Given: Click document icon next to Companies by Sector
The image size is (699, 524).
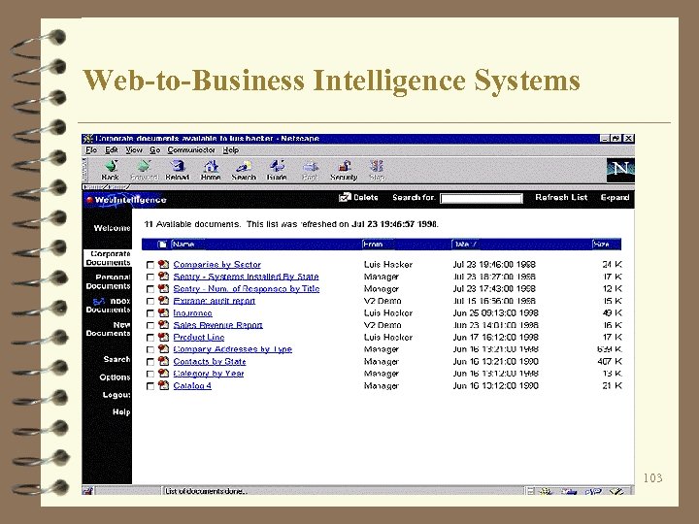Looking at the screenshot, I should click(164, 264).
